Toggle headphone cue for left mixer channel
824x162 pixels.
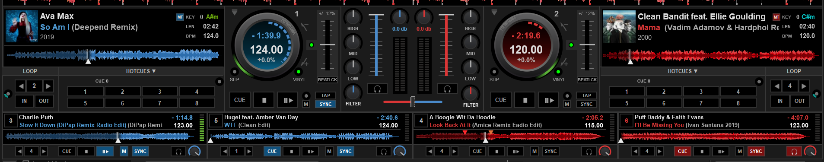tap(377, 89)
